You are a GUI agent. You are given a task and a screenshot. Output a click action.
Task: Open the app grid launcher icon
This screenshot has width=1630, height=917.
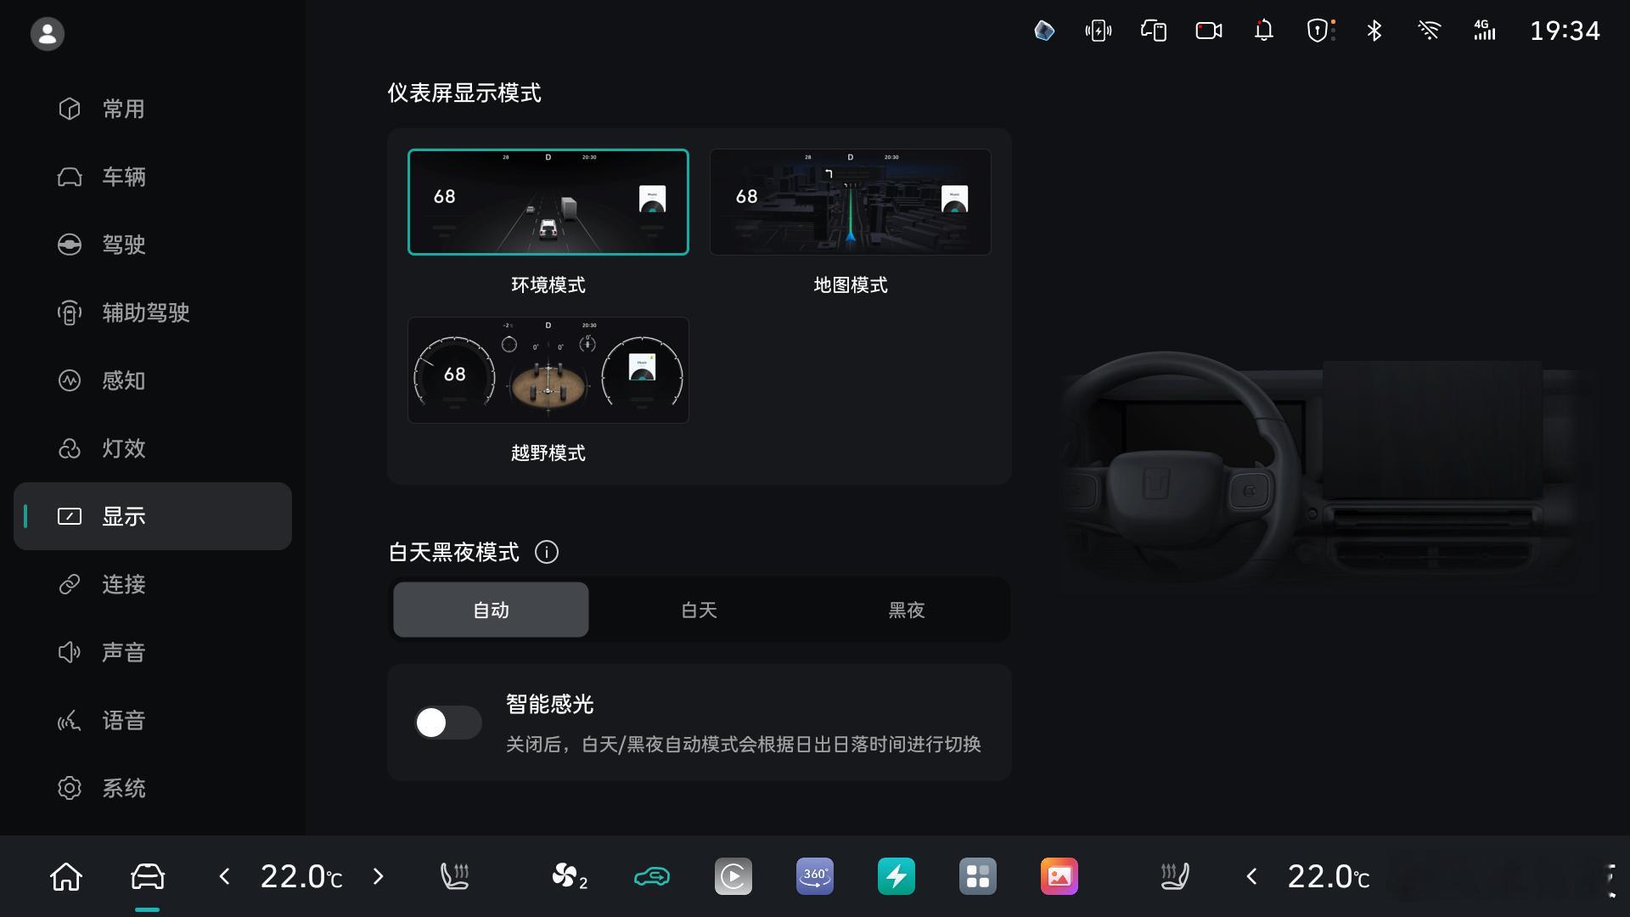[x=977, y=876]
